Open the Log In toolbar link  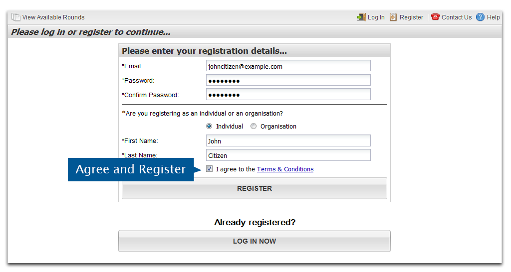pos(376,17)
